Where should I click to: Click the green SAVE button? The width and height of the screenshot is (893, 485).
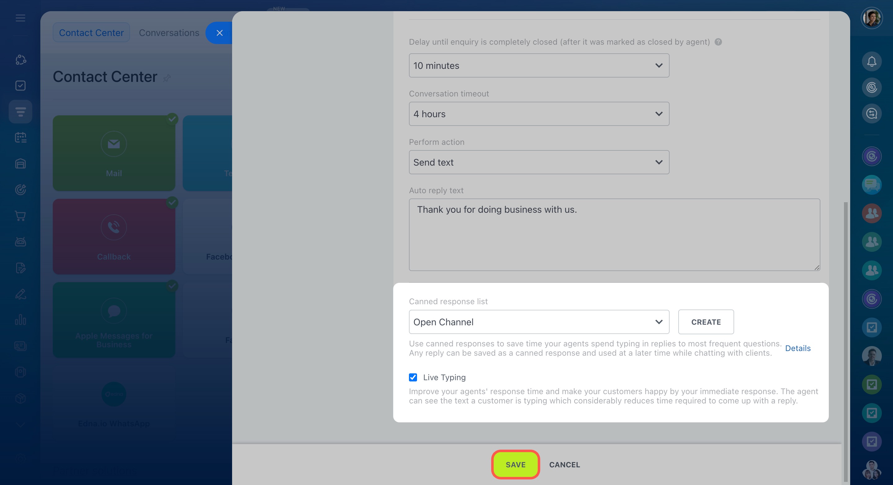(515, 465)
